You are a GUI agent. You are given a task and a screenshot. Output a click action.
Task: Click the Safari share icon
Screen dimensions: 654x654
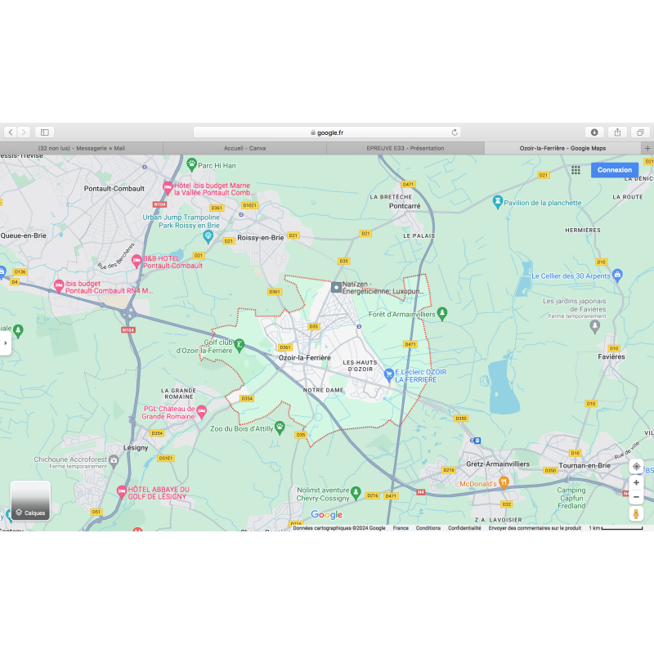[617, 132]
